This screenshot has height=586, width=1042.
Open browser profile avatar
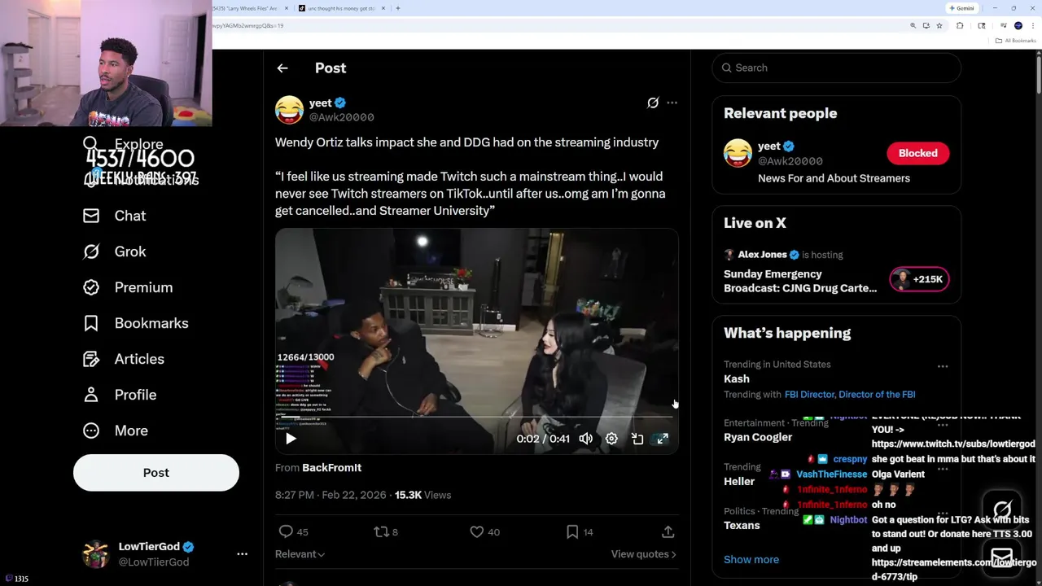click(x=1018, y=25)
